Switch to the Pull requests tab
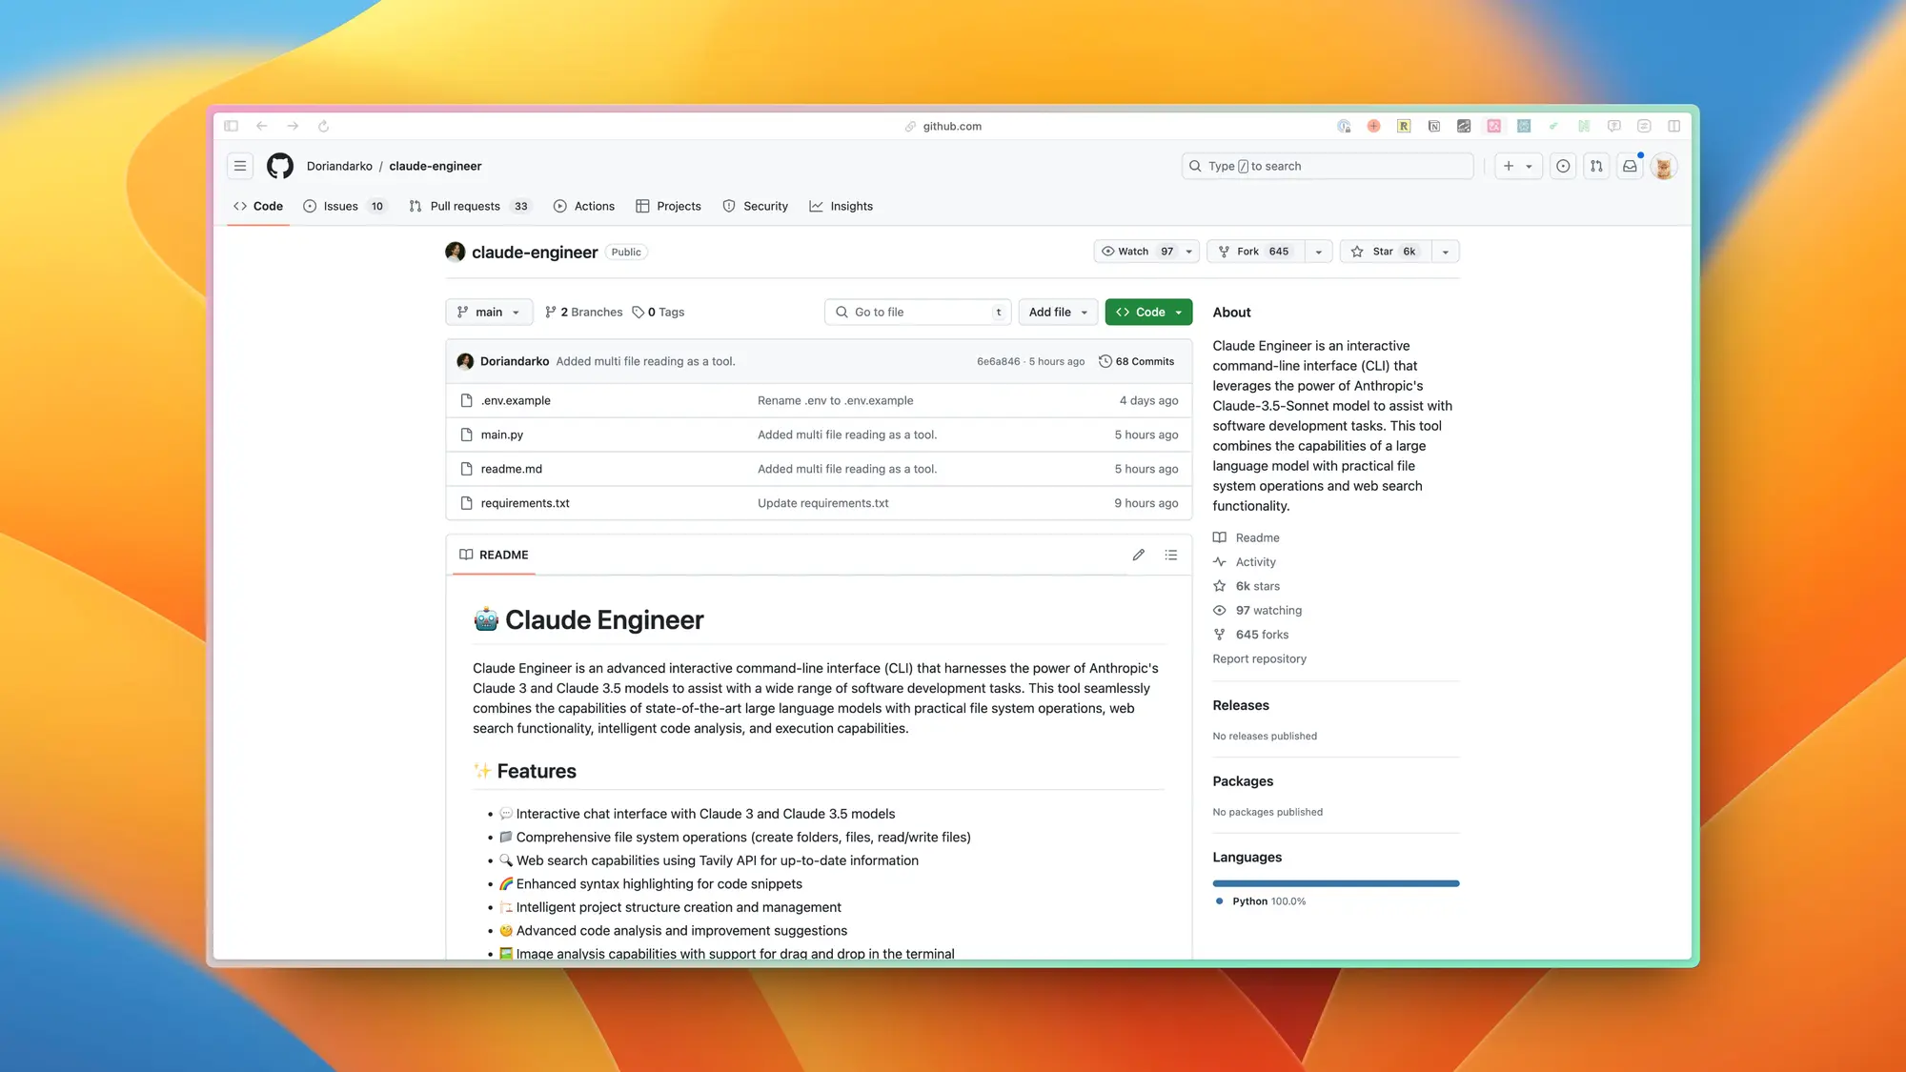Image resolution: width=1906 pixels, height=1072 pixels. click(465, 206)
